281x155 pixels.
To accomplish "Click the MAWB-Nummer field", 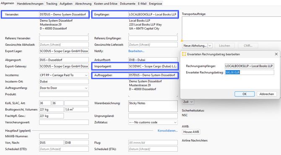I will [64, 136].
